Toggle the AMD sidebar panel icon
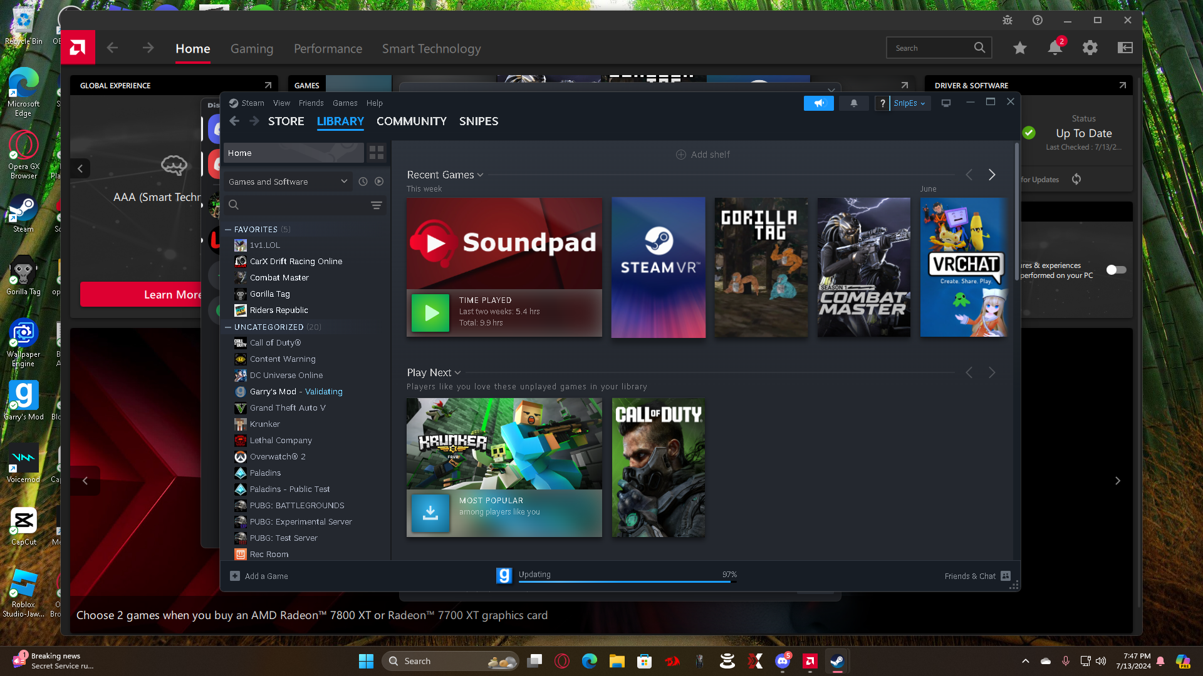 tap(1125, 48)
